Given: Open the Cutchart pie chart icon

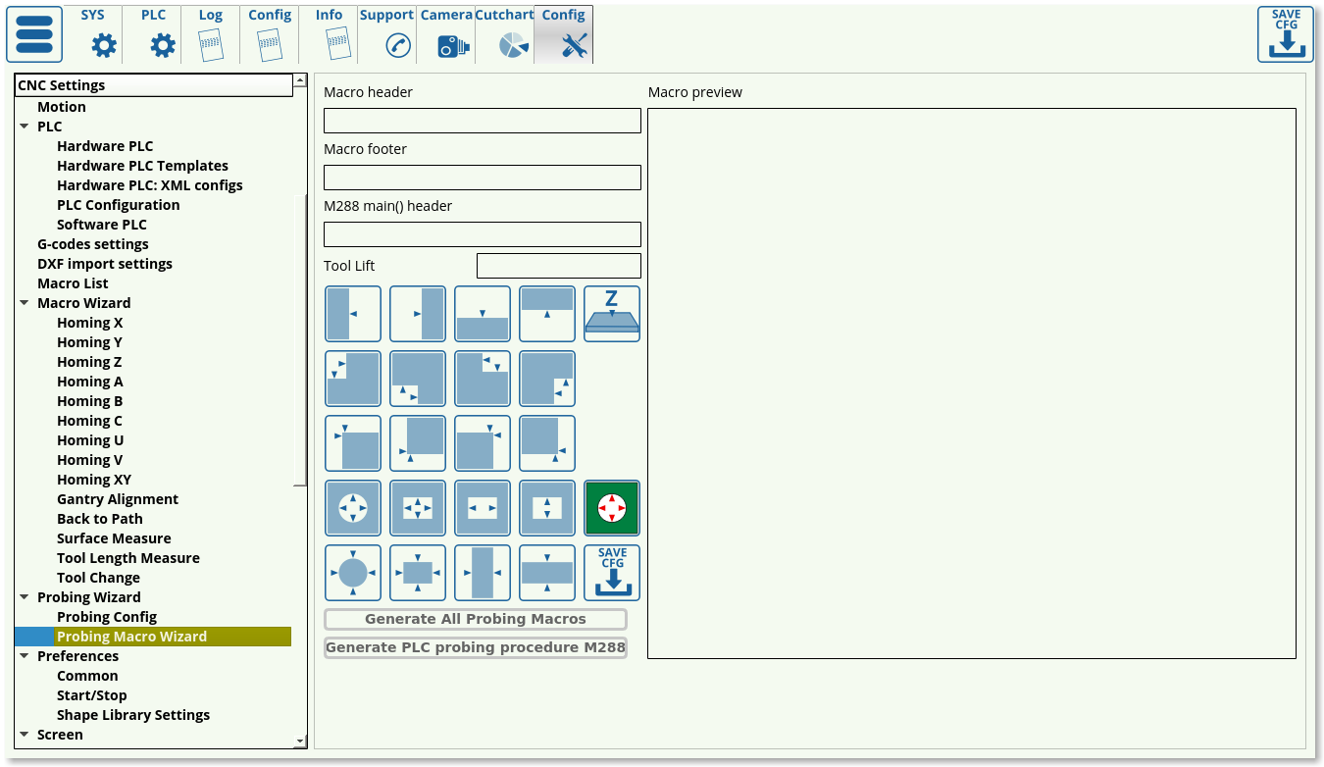Looking at the screenshot, I should pos(506,35).
